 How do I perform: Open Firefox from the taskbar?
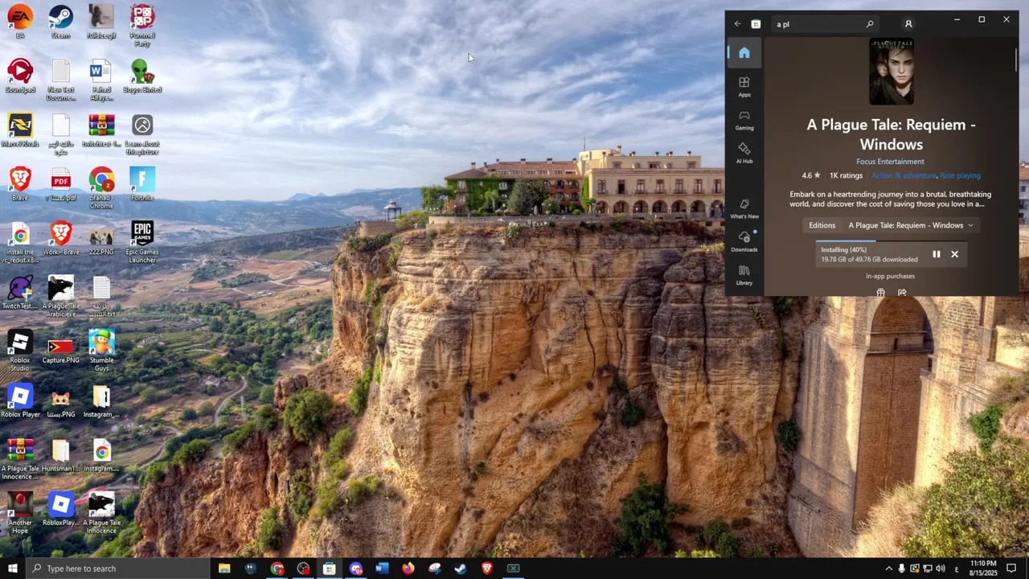tap(408, 569)
